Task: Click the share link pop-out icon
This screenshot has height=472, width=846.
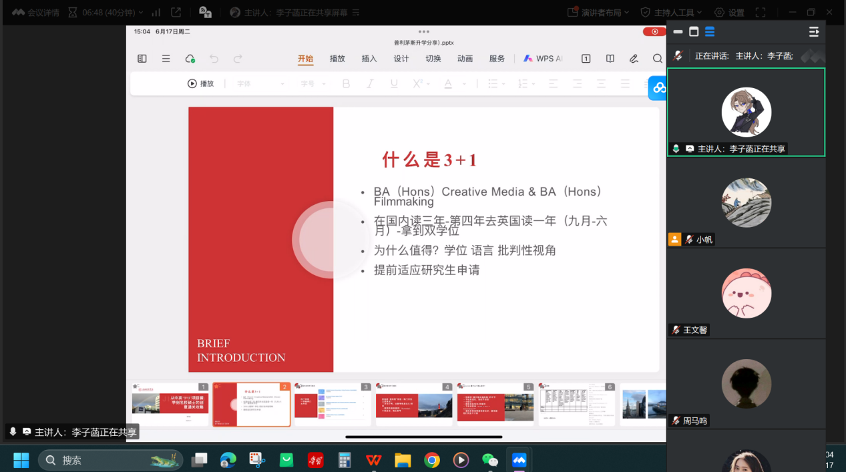Action: coord(176,12)
